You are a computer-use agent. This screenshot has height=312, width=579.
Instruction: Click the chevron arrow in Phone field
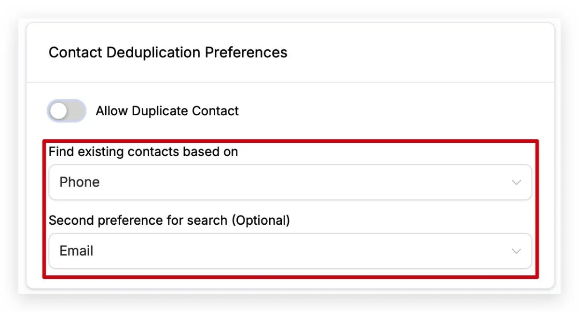516,183
